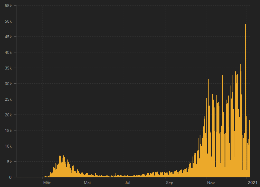Click the Jul x-axis label
The width and height of the screenshot is (260, 187).
[127, 183]
